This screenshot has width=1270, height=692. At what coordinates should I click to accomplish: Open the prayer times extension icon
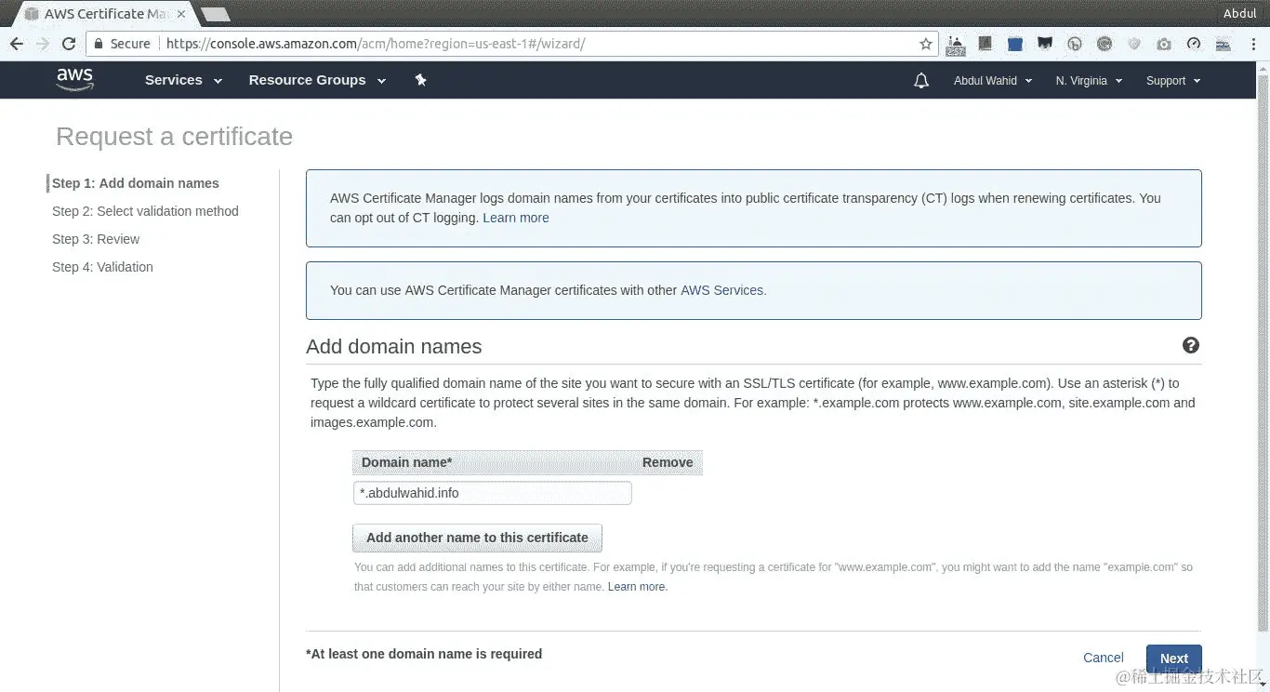point(956,44)
